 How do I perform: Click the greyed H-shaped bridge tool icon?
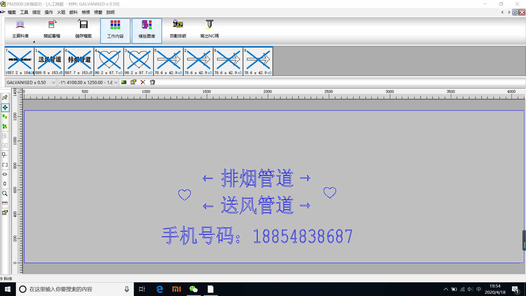coord(5,146)
